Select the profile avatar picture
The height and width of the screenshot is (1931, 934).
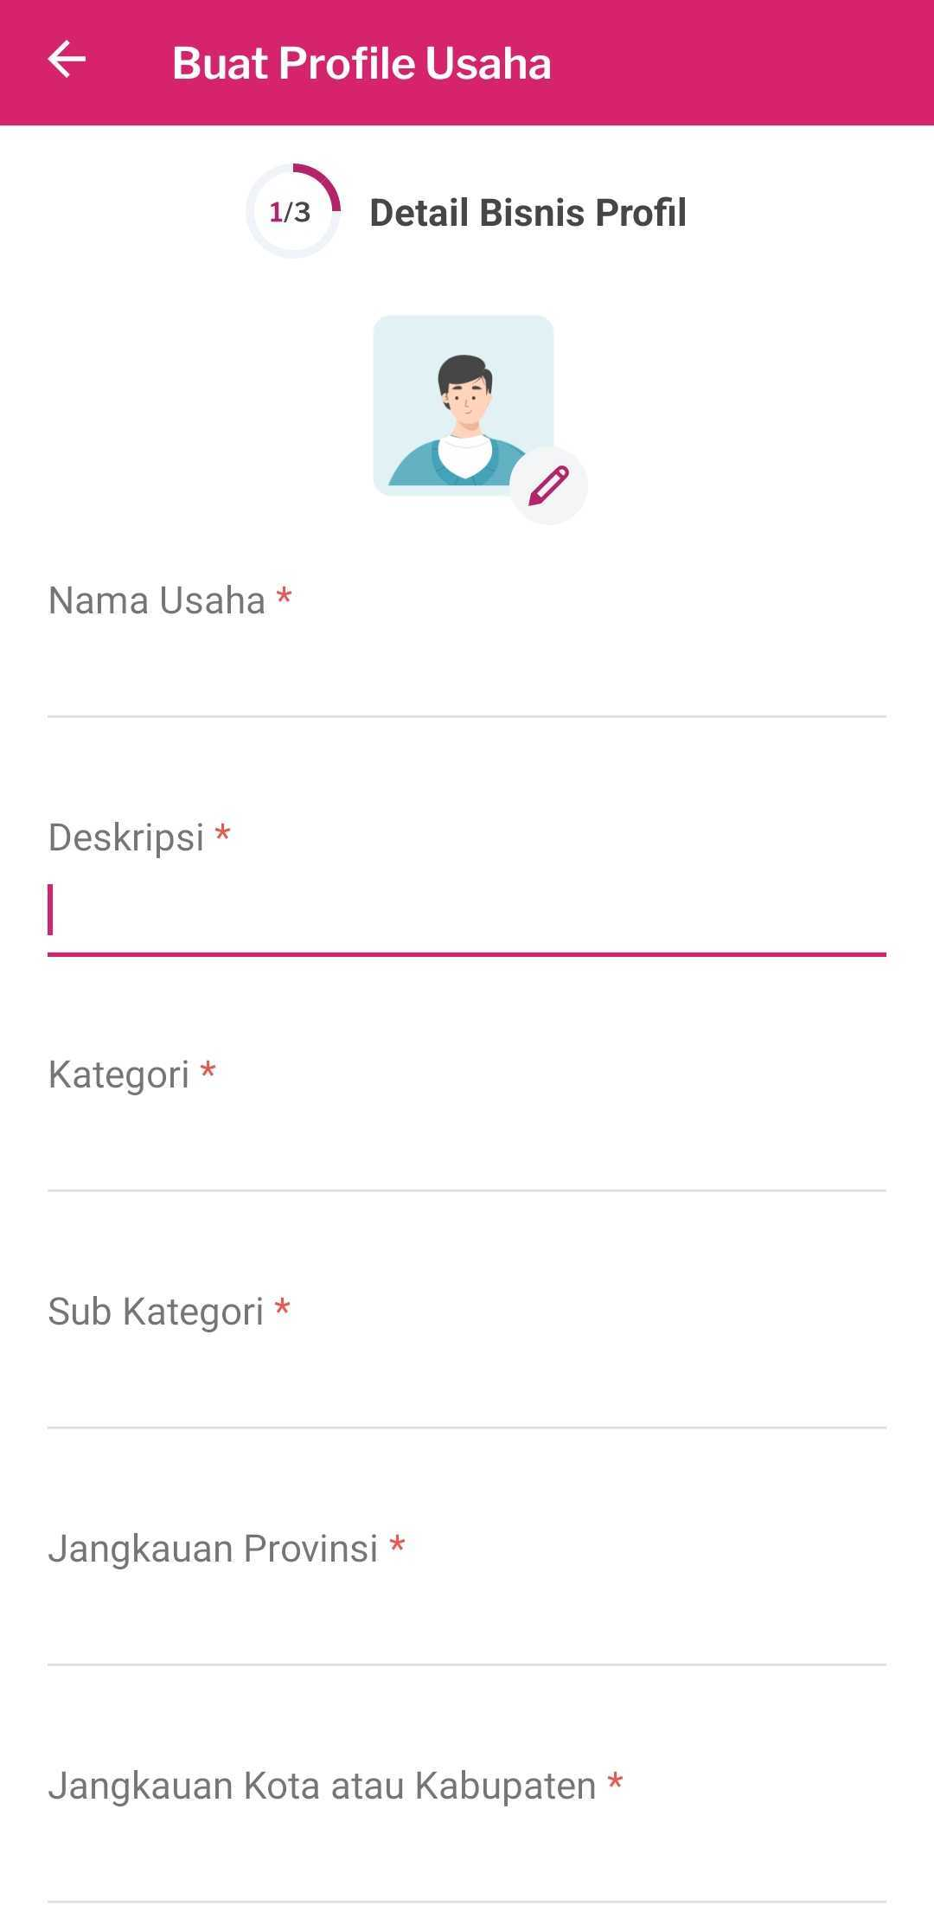pos(464,406)
